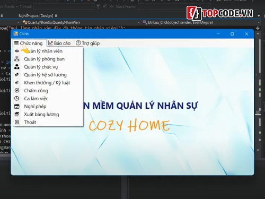The width and height of the screenshot is (265, 199).
Task: Click the Chính window app icon
Action: point(16,33)
